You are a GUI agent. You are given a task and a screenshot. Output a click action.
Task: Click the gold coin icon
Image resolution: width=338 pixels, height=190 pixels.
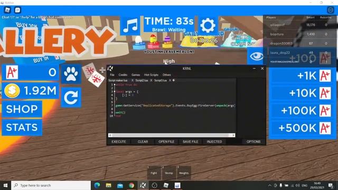coord(12,91)
